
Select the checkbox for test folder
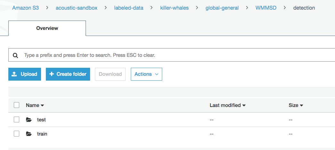point(16,119)
